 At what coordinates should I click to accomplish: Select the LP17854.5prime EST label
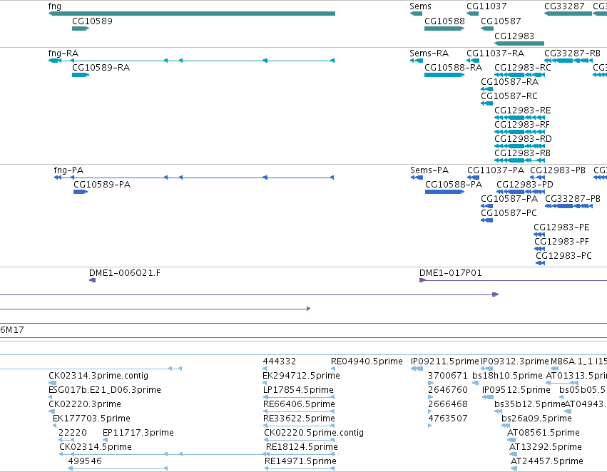[298, 390]
